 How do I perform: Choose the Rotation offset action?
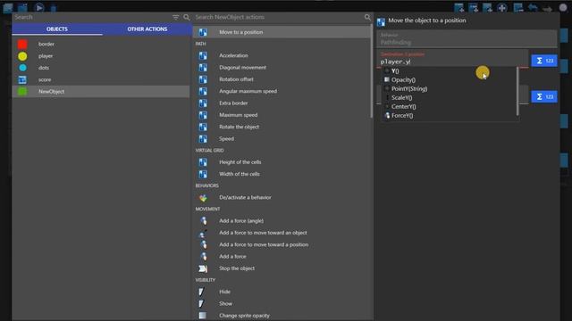click(x=282, y=79)
